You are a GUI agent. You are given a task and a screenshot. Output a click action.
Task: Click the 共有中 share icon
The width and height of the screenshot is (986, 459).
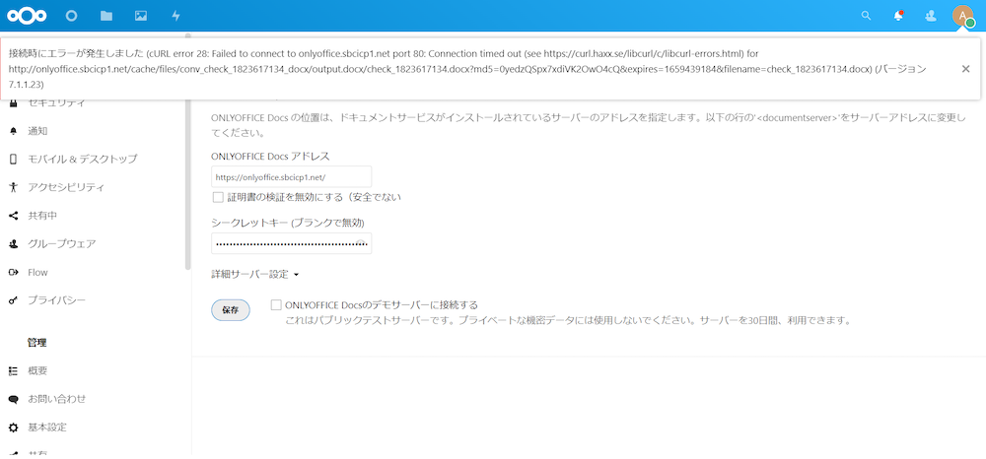[x=13, y=216]
